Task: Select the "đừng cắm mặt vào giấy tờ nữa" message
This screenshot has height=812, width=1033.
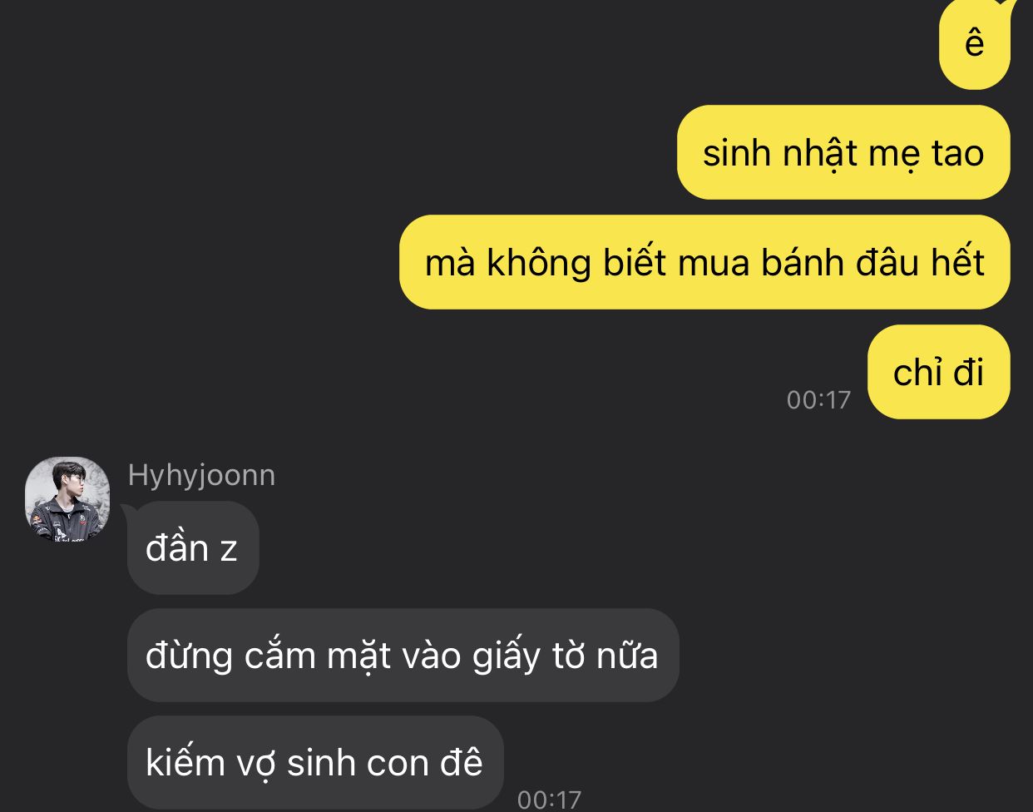Action: coord(403,656)
